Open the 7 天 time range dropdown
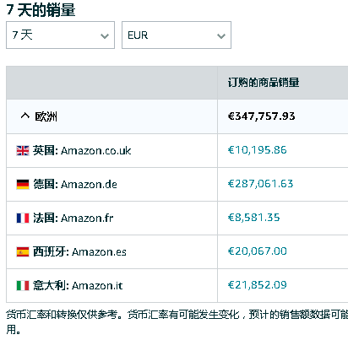Screen dimensions: 348x340 60,35
